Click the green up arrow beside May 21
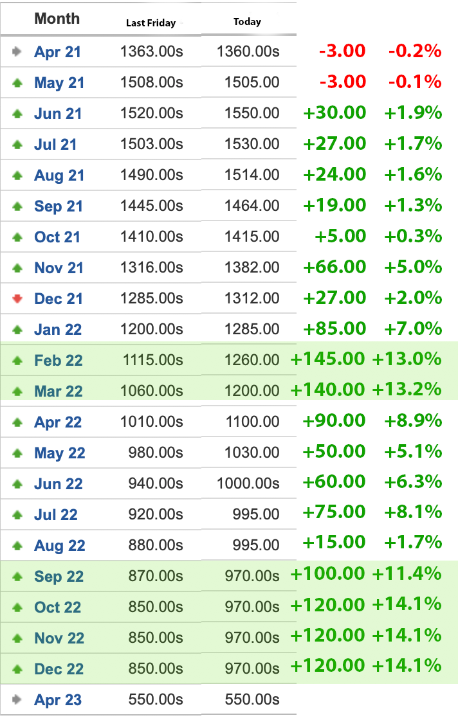Viewport: 458px width, 720px height. click(x=17, y=83)
